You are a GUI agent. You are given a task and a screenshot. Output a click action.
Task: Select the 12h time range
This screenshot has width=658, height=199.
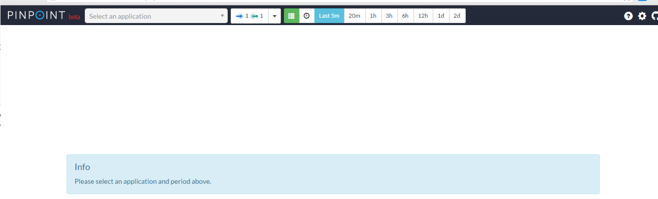click(423, 16)
